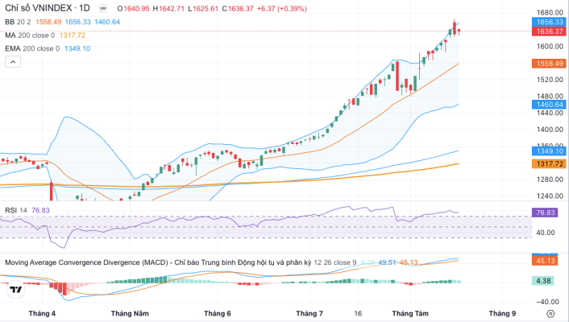This screenshot has width=569, height=322.
Task: Click the 1280.00 price scale label
Action: point(550,180)
